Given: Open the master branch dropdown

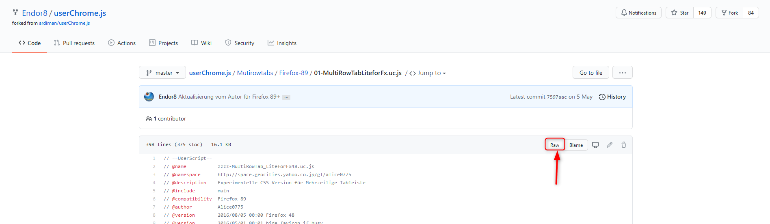Looking at the screenshot, I should [162, 73].
